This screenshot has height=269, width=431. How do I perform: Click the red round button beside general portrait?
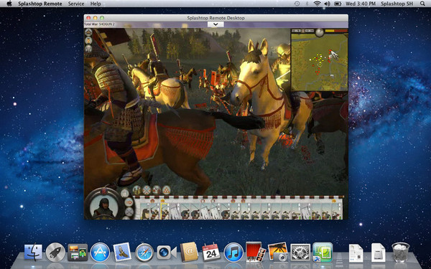129,202
